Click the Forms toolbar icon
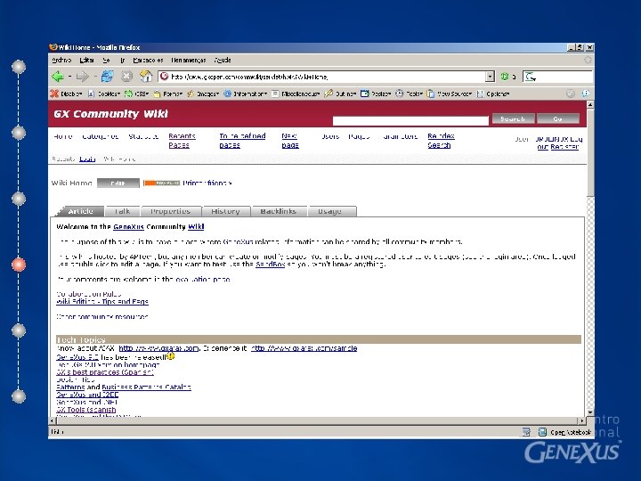641x481 pixels. (157, 94)
